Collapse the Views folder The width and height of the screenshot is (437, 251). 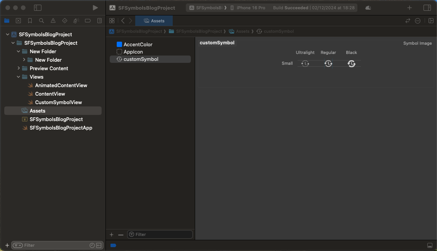click(x=19, y=77)
